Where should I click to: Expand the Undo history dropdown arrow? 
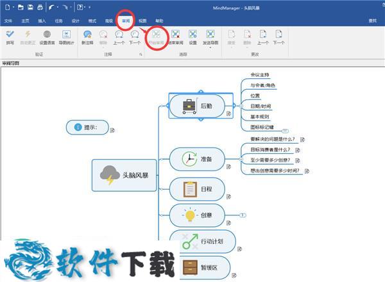click(58, 8)
